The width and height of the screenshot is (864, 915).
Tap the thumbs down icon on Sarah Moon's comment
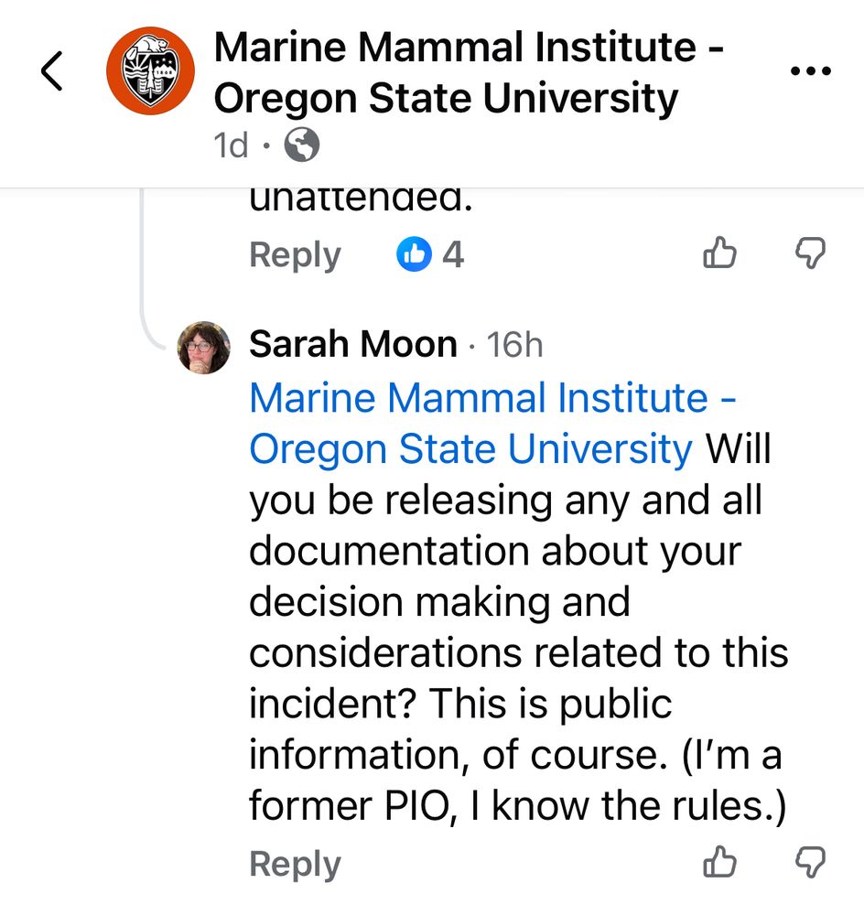coord(809,863)
